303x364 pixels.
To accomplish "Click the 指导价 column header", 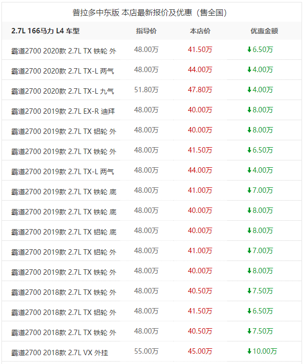I will pos(146,31).
